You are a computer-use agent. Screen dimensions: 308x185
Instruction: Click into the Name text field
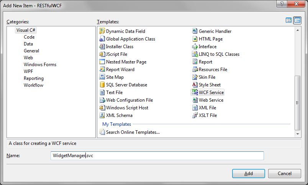(x=157, y=156)
